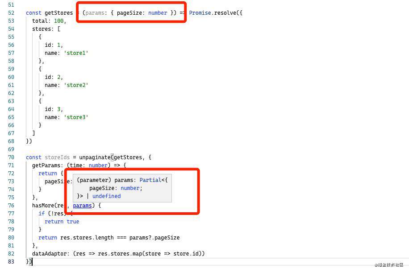Click the getStores constant name on line 52
The height and width of the screenshot is (272, 409).
click(58, 13)
